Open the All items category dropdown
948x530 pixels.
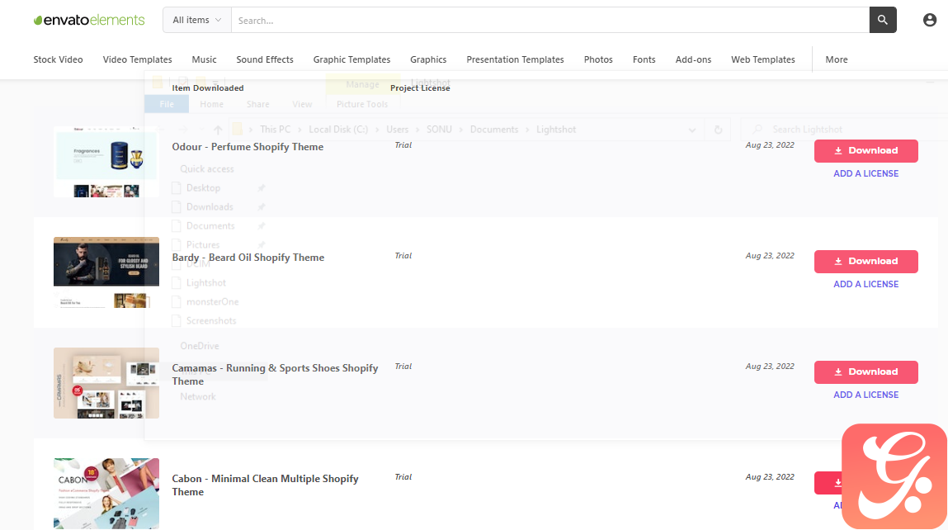pos(196,20)
